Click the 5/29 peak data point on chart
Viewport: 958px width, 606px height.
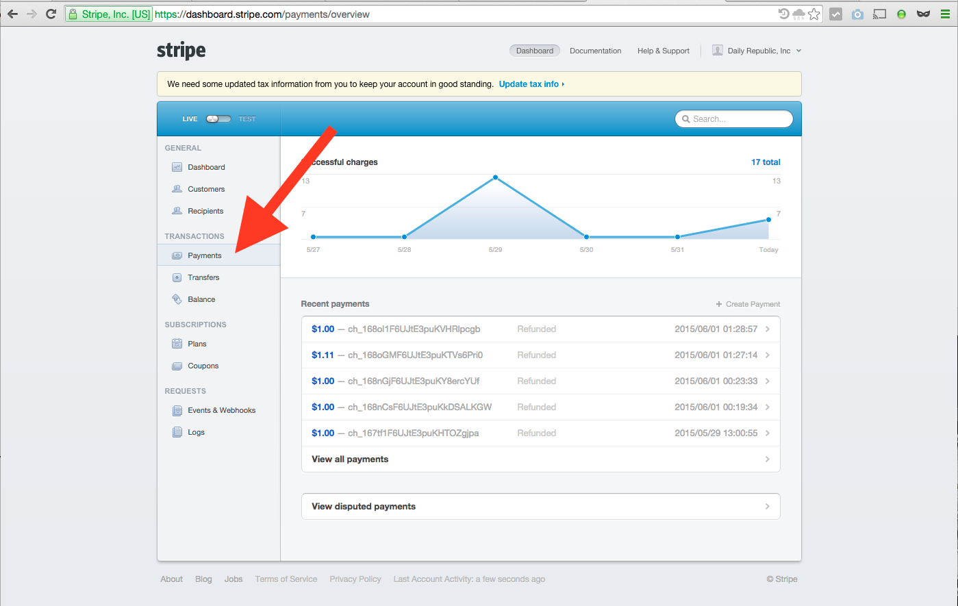tap(495, 177)
